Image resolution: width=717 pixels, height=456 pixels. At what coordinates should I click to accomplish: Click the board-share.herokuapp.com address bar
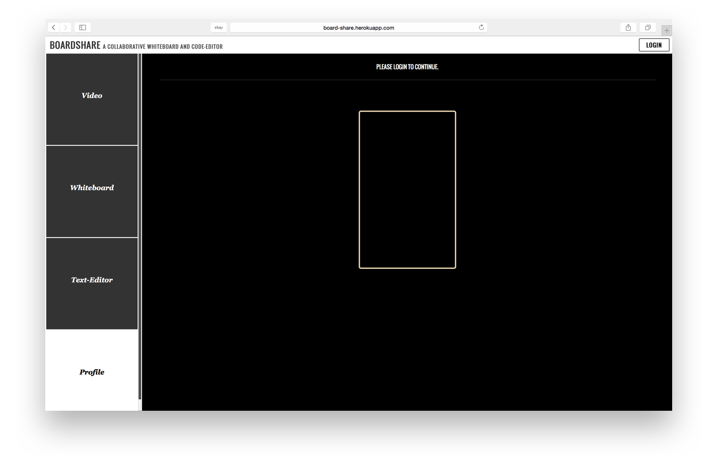[x=358, y=27]
